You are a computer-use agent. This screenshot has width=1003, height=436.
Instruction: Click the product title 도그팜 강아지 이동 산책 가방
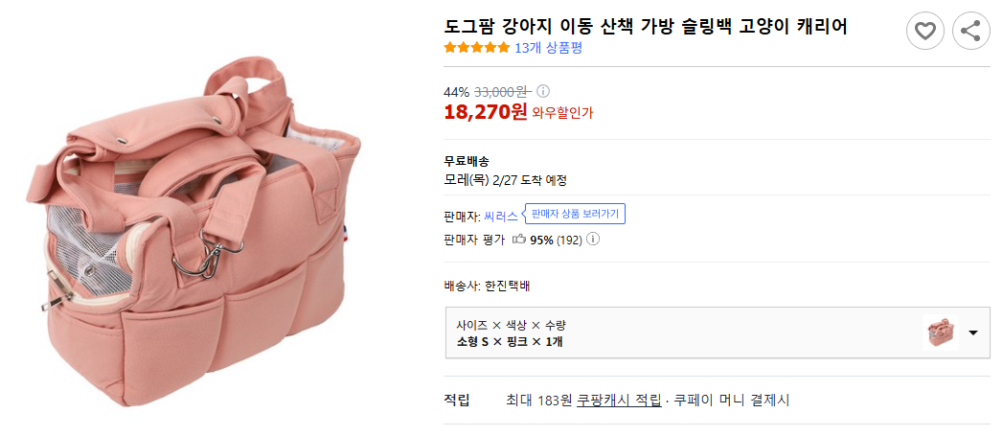pyautogui.click(x=647, y=27)
